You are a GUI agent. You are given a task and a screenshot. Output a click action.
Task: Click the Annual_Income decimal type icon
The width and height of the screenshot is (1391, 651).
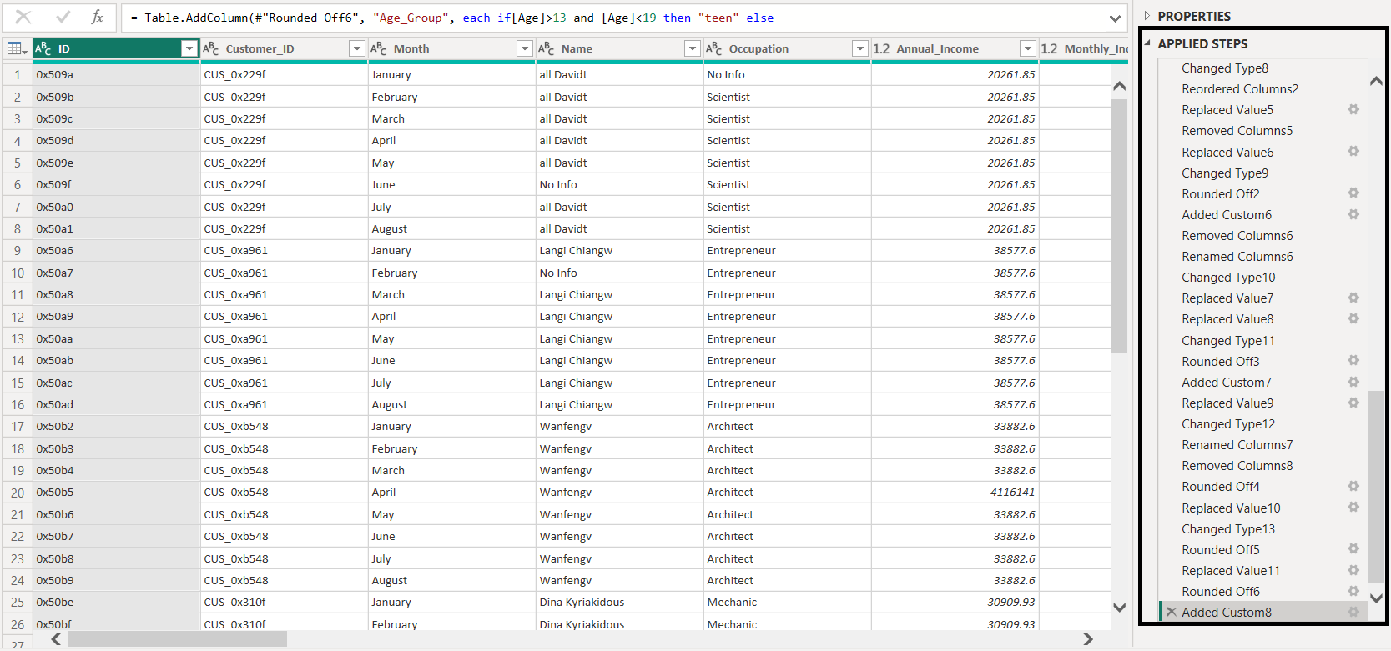coord(882,48)
